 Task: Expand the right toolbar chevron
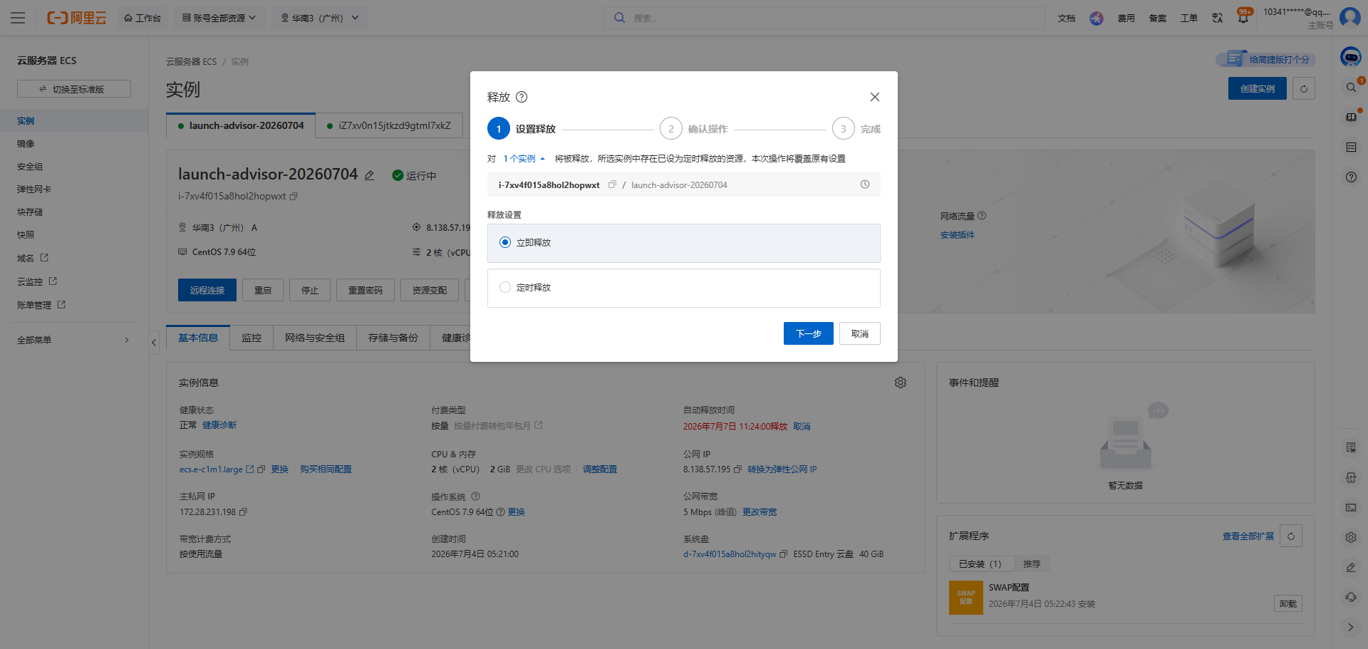tap(1351, 628)
